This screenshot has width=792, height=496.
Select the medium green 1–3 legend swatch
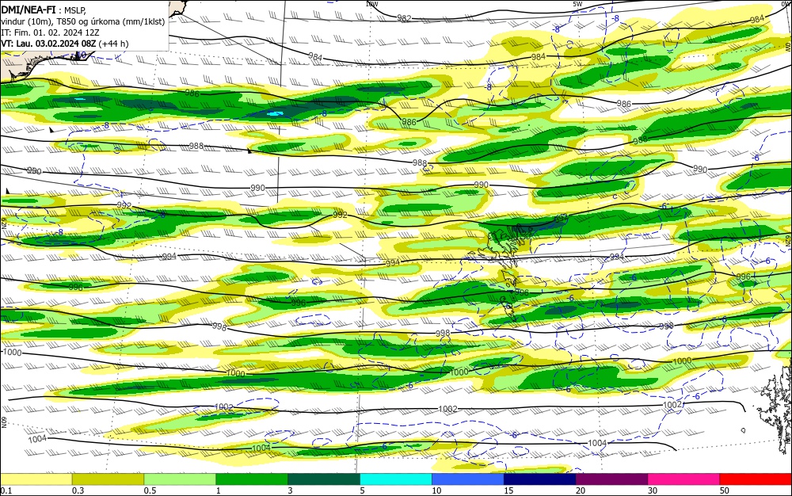click(x=252, y=479)
